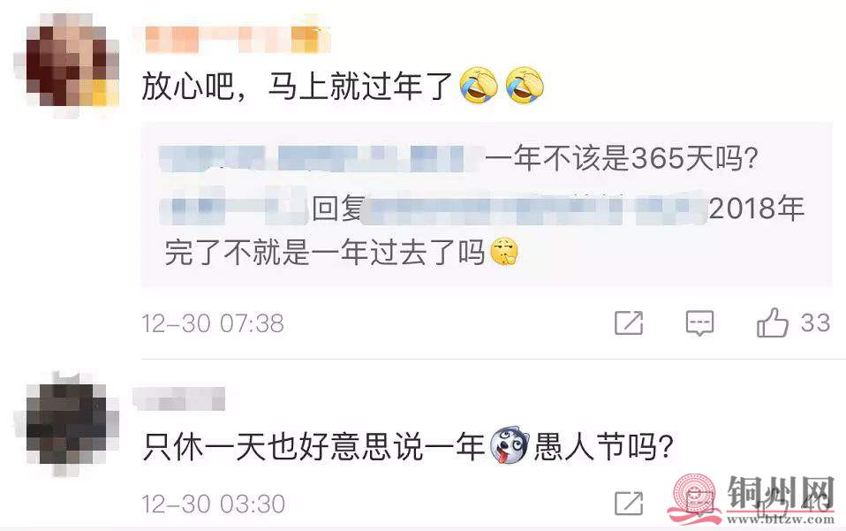
Task: Tap the second crying-laughing emoji
Action: coord(525,86)
